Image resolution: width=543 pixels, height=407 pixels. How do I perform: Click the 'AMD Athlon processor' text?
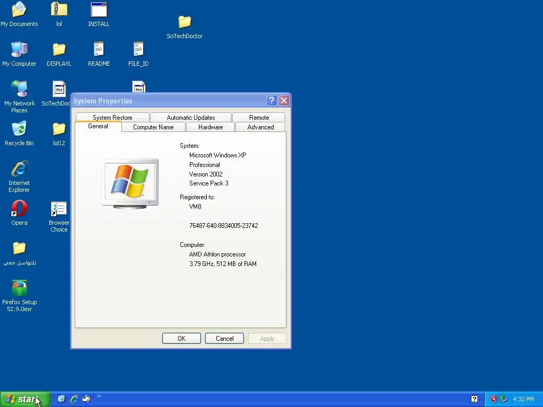217,254
